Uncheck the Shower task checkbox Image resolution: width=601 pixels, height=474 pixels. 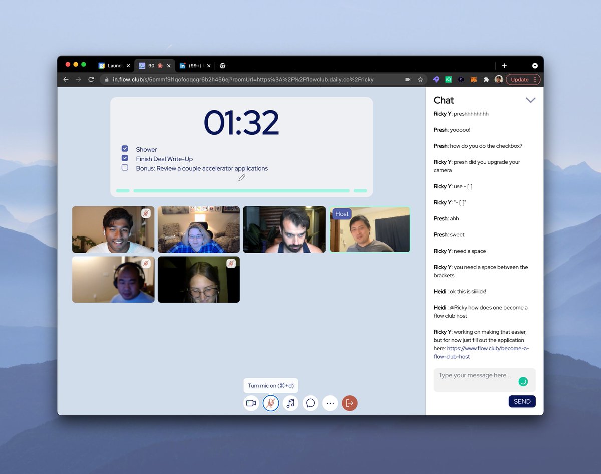coord(125,149)
